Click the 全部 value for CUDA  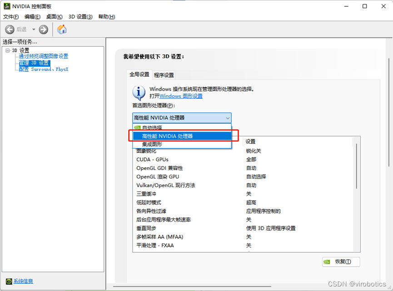tap(251, 159)
